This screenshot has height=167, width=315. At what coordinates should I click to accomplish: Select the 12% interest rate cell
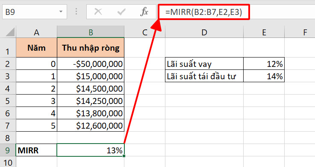click(264, 64)
